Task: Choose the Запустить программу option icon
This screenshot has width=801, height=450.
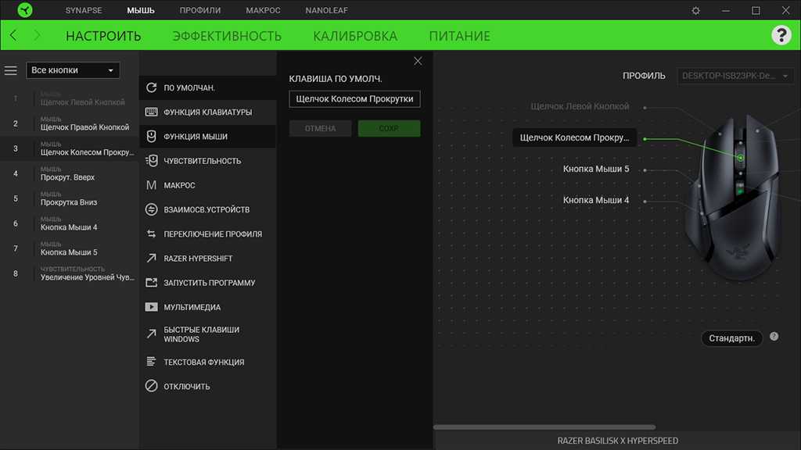Action: [152, 283]
